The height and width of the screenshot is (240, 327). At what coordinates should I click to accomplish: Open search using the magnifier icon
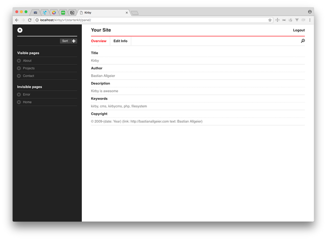303,41
